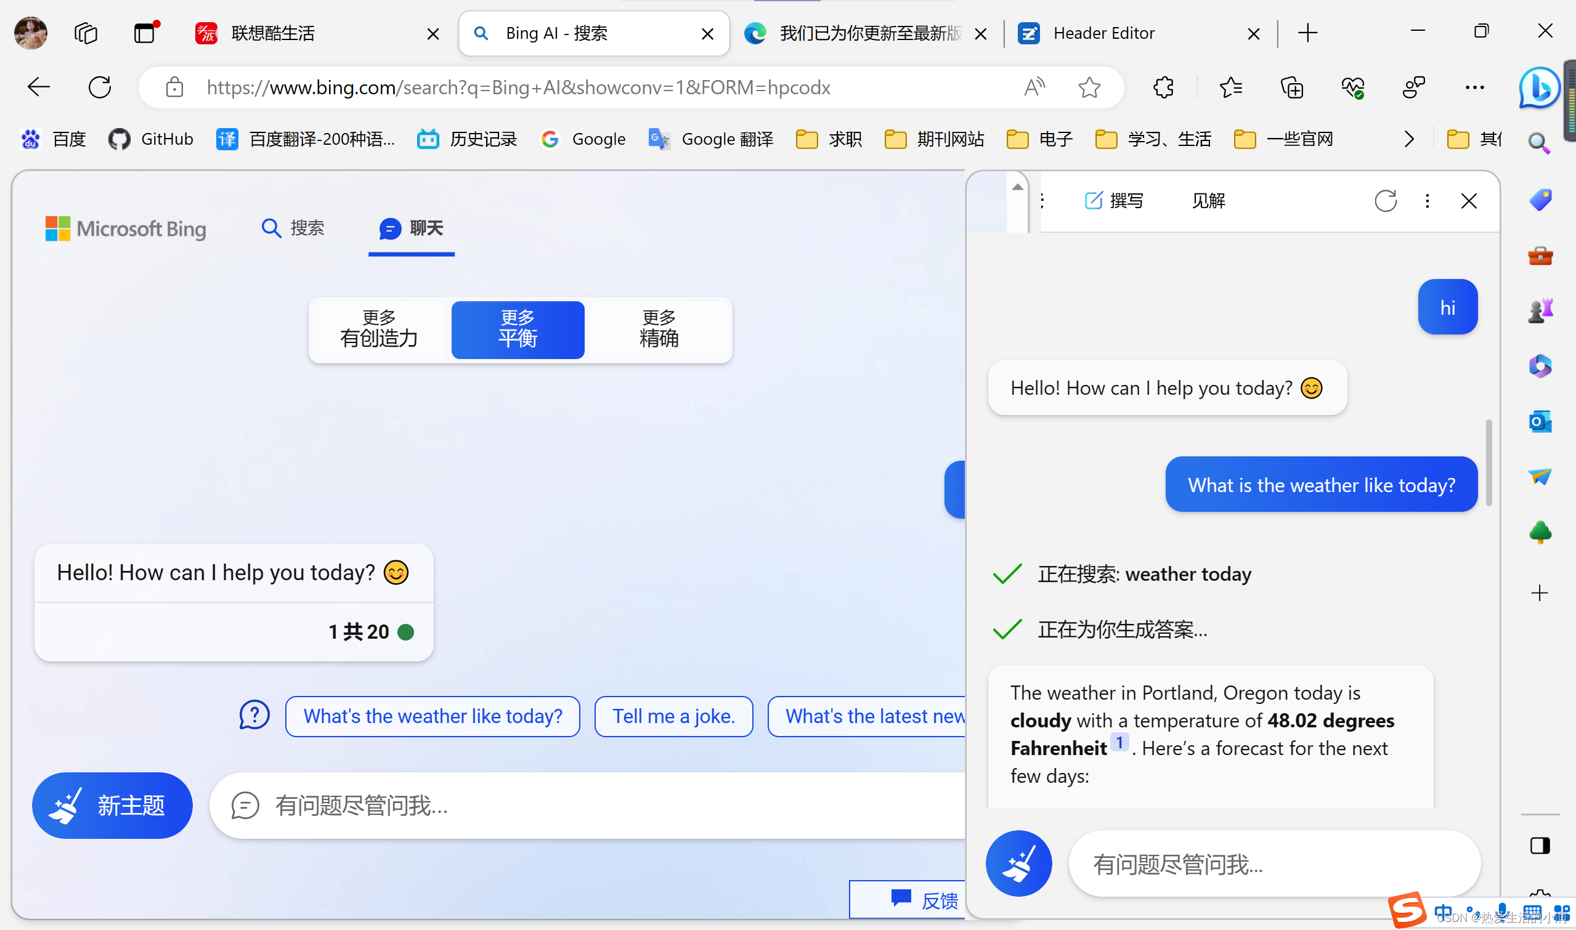Open the browser profile avatar
This screenshot has width=1576, height=930.
[x=30, y=33]
